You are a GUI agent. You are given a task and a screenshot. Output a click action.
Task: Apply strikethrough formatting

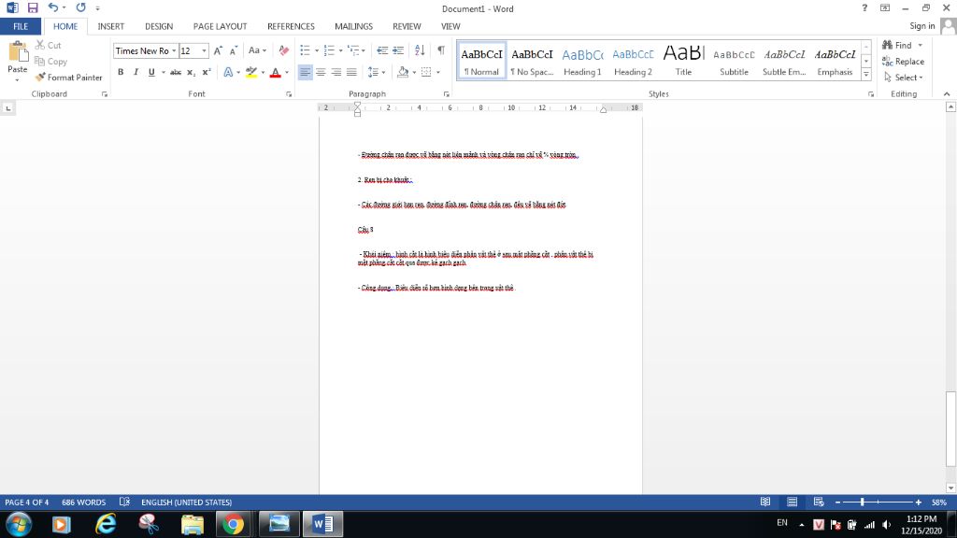click(x=176, y=72)
